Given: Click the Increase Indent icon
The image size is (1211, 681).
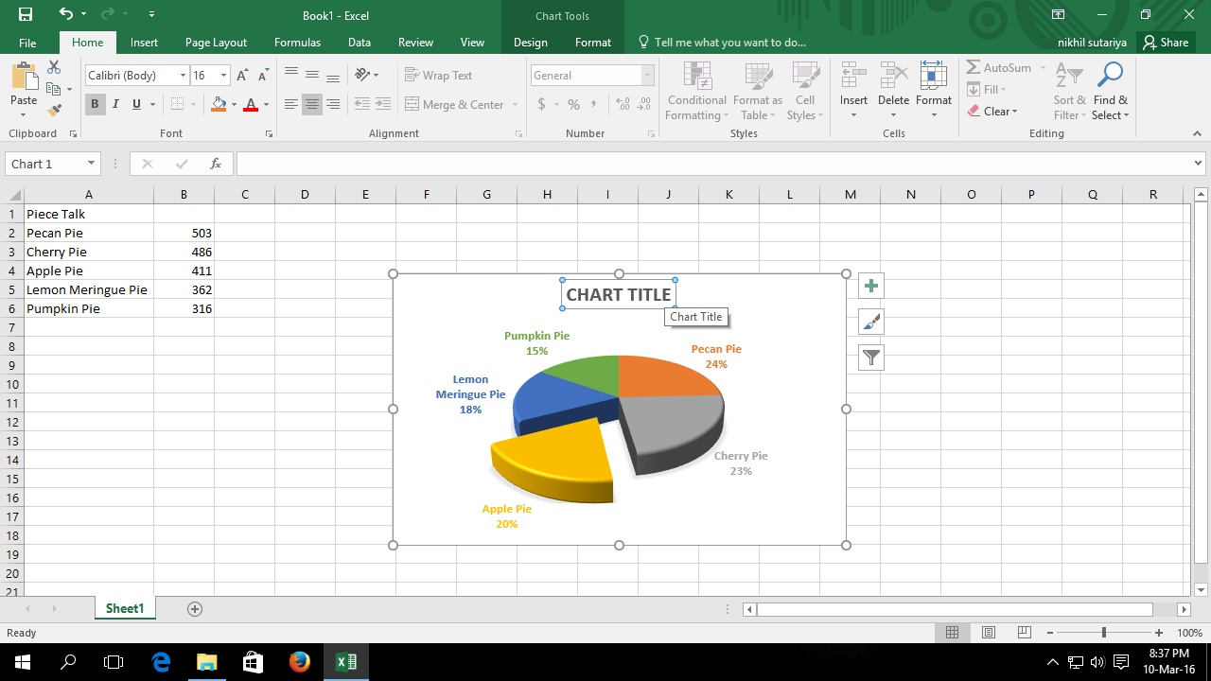Looking at the screenshot, I should point(382,104).
